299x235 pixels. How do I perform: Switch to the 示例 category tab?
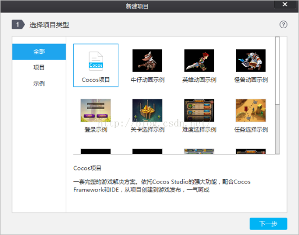(x=39, y=84)
